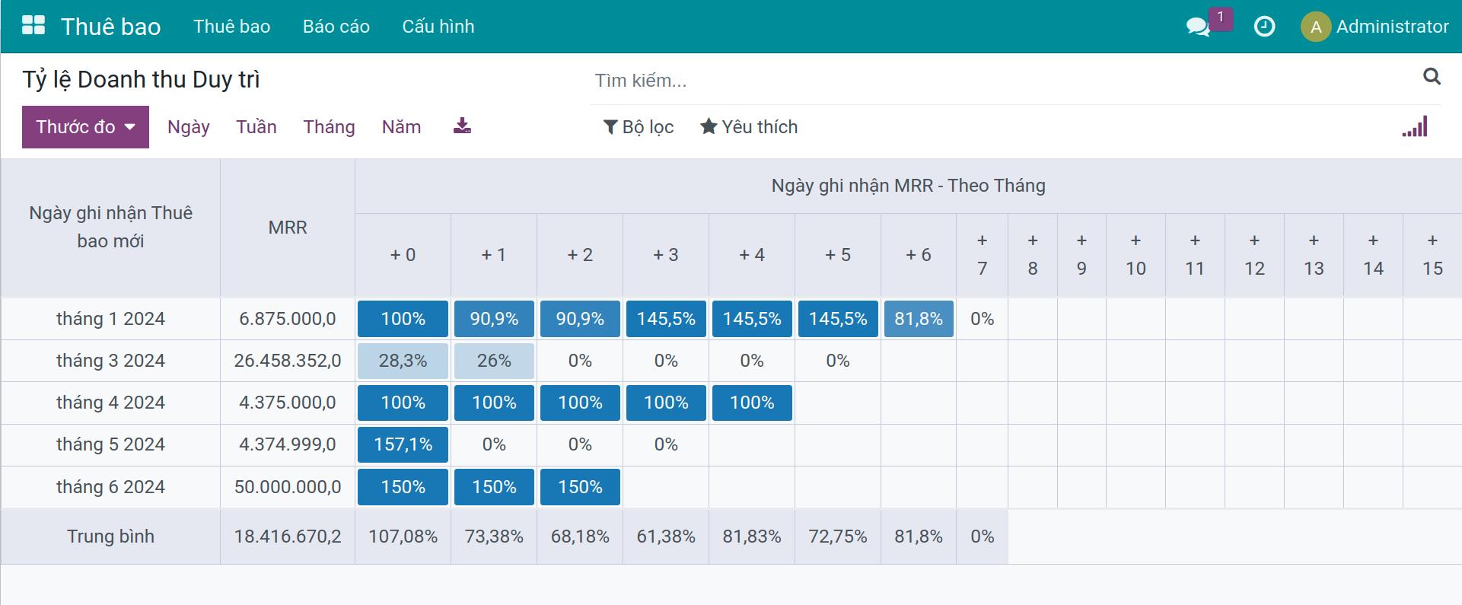1462x605 pixels.
Task: Click the Administrator user avatar
Action: 1315,27
